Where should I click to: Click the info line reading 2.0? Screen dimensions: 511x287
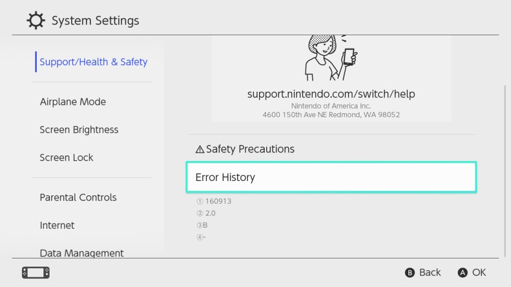click(x=206, y=213)
